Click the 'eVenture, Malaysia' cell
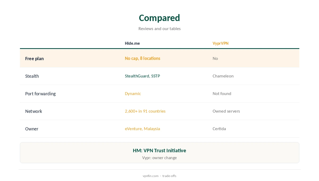The height and width of the screenshot is (181, 319). coord(142,129)
